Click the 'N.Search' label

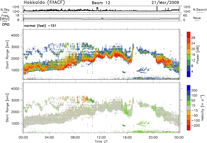pos(200,10)
